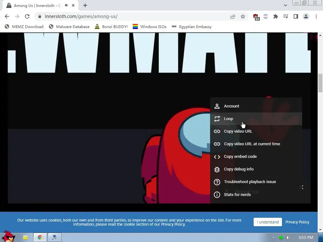Choose Account in the video menu
This screenshot has width=323, height=242.
pos(256,106)
